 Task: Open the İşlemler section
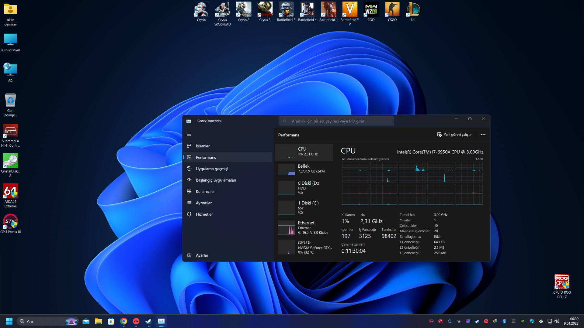click(203, 146)
